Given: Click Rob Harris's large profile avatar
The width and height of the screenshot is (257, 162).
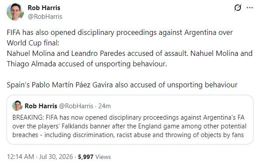Looking at the screenshot, I should (15, 12).
